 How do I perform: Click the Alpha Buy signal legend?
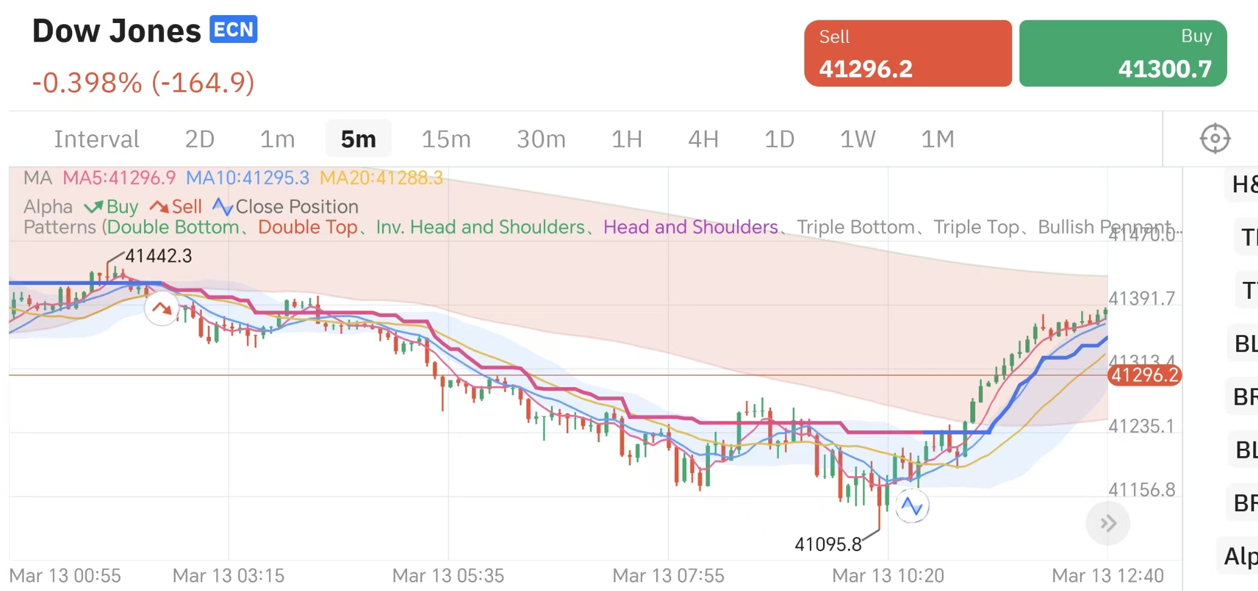pyautogui.click(x=112, y=207)
